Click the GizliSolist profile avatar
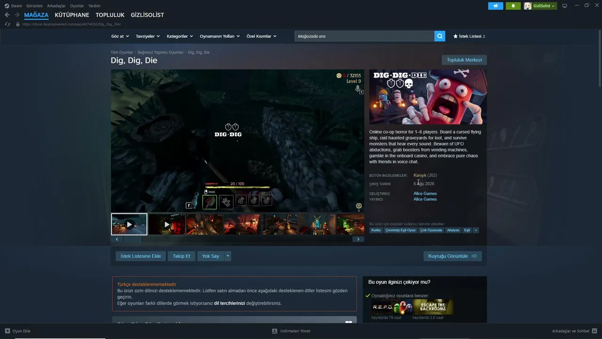 [x=528, y=6]
